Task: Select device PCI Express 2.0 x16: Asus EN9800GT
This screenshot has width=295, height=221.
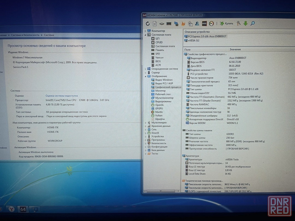Action: point(205,37)
